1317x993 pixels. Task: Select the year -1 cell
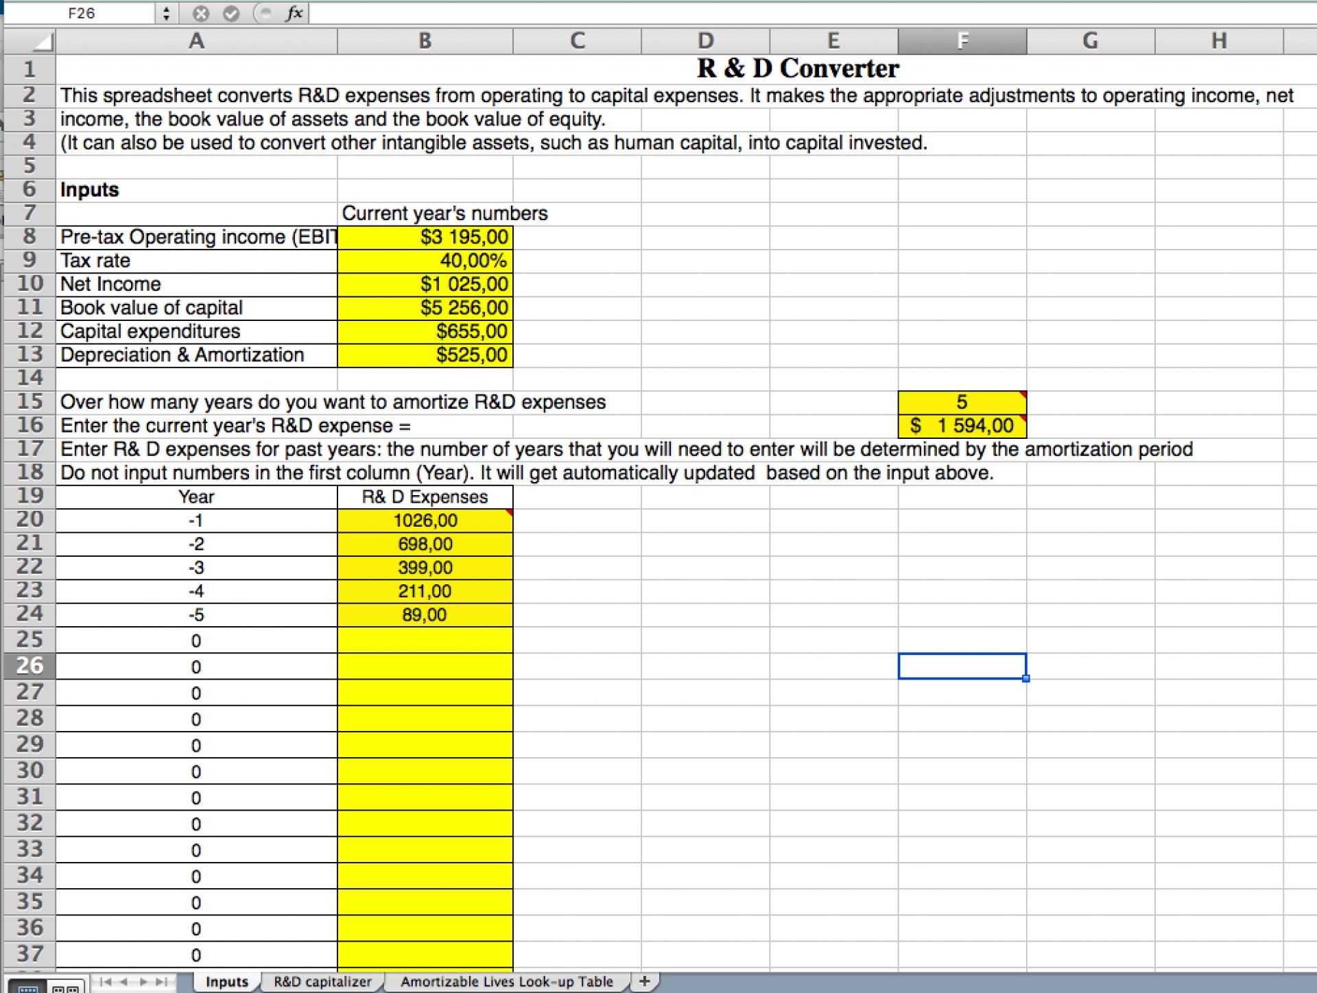click(x=196, y=521)
